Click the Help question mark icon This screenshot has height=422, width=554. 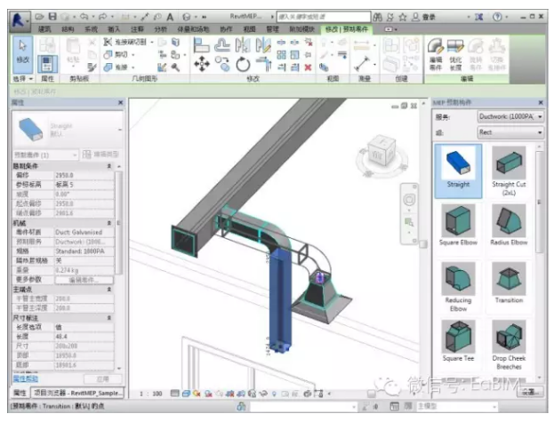497,17
